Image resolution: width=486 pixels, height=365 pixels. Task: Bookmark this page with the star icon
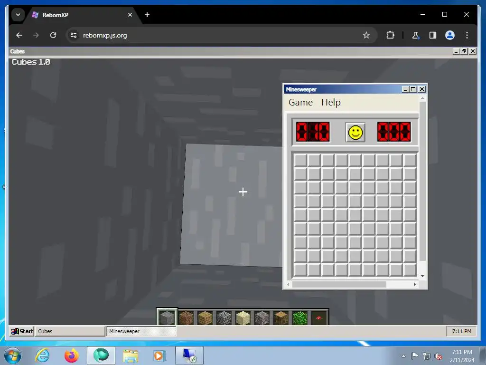[x=366, y=35]
